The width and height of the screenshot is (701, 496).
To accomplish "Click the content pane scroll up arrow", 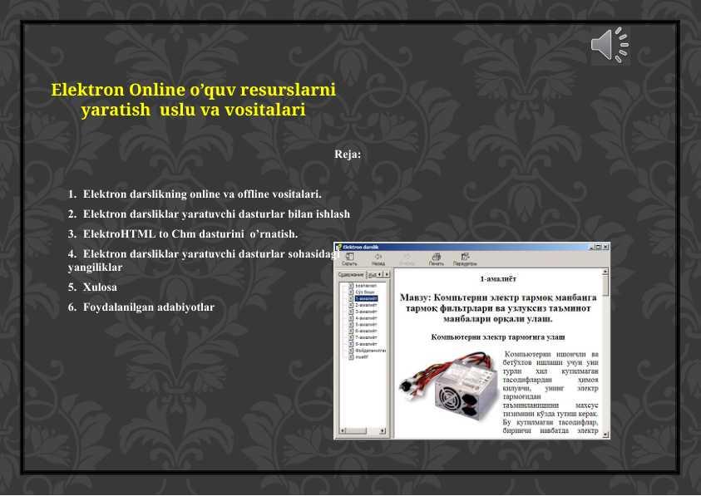I will [605, 272].
